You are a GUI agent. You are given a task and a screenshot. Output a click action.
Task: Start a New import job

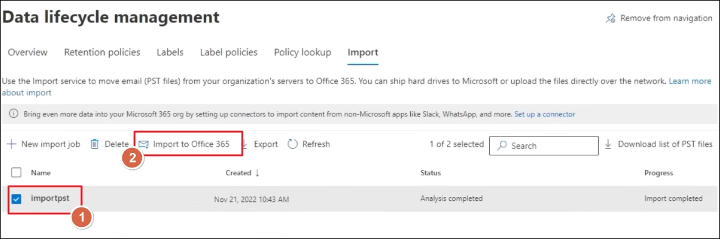[x=51, y=144]
